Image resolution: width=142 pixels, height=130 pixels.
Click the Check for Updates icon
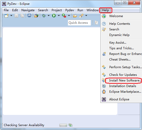pyautogui.click(x=104, y=75)
